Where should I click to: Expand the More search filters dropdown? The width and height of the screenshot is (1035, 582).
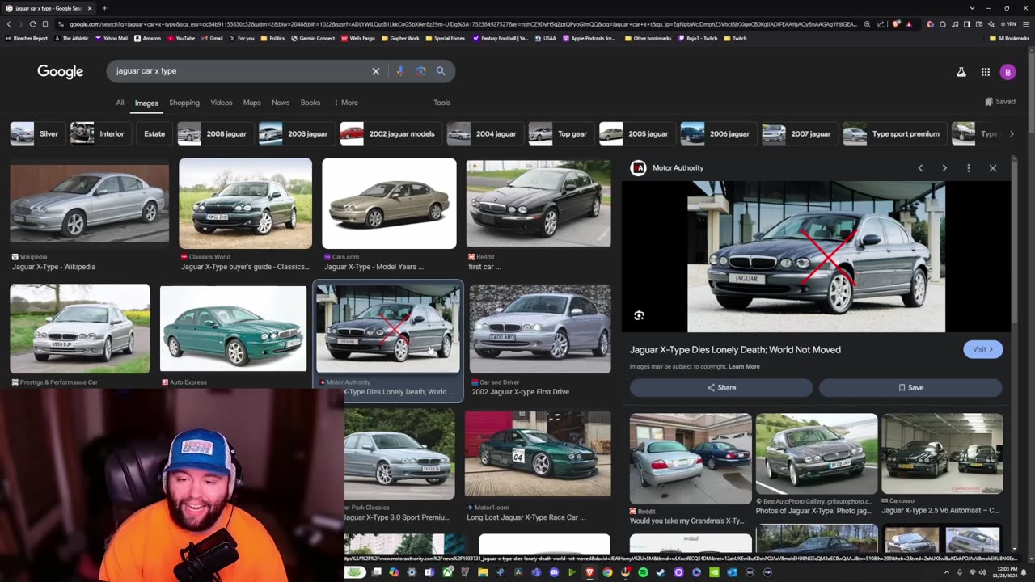346,103
